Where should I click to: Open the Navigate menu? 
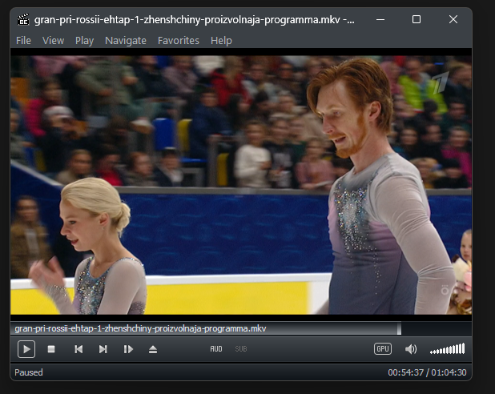[x=126, y=40]
